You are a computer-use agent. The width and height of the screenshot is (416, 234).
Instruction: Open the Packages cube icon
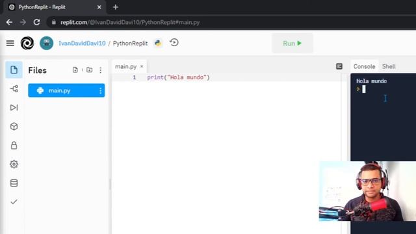click(x=14, y=126)
